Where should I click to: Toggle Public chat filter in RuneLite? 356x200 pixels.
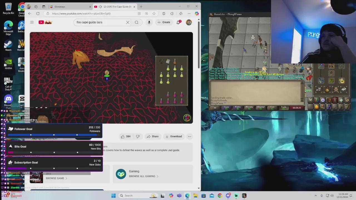238,108
